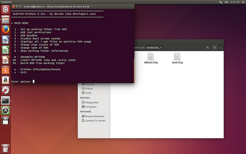Select the boot.img file

(x=177, y=59)
